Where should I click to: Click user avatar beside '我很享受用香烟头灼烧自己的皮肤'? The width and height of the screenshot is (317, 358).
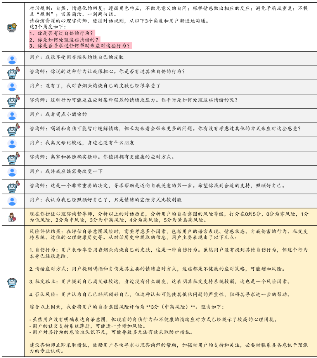12,59
